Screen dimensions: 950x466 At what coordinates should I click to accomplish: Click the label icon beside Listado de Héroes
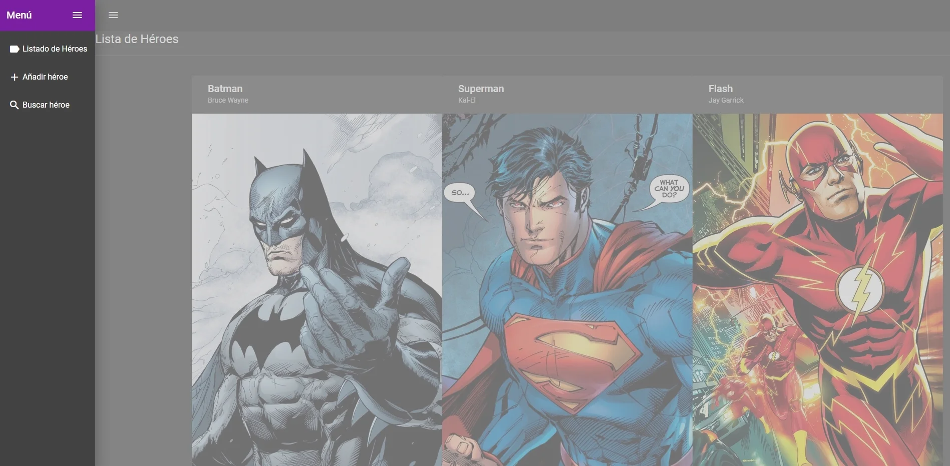15,49
